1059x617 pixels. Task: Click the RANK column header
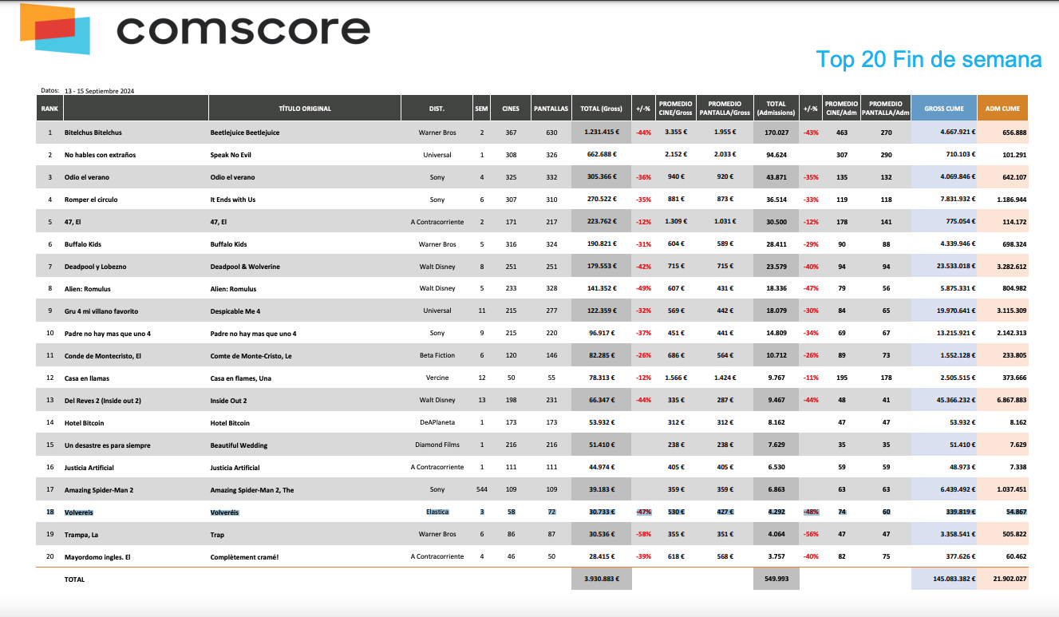(49, 108)
